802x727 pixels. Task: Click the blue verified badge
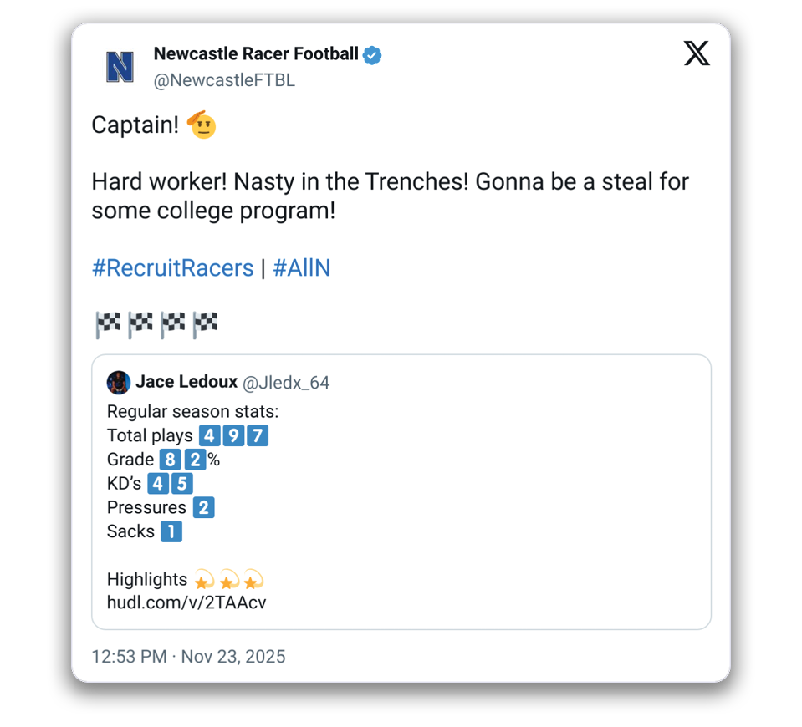372,55
